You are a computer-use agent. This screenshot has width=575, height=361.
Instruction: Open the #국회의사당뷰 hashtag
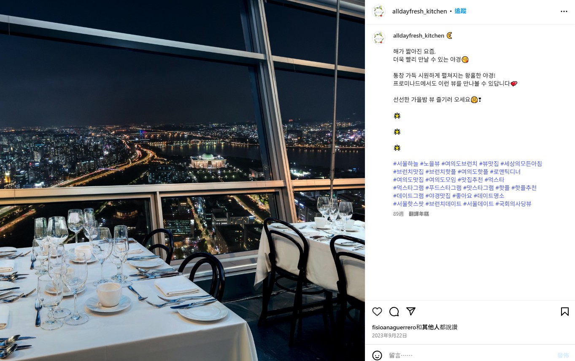tap(513, 204)
